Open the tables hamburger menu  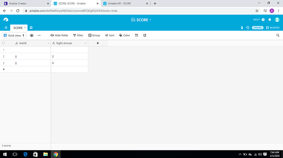pyautogui.click(x=6, y=28)
